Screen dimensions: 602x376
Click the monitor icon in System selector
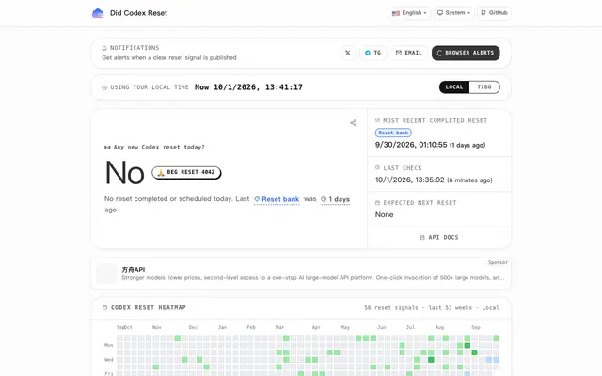(440, 13)
